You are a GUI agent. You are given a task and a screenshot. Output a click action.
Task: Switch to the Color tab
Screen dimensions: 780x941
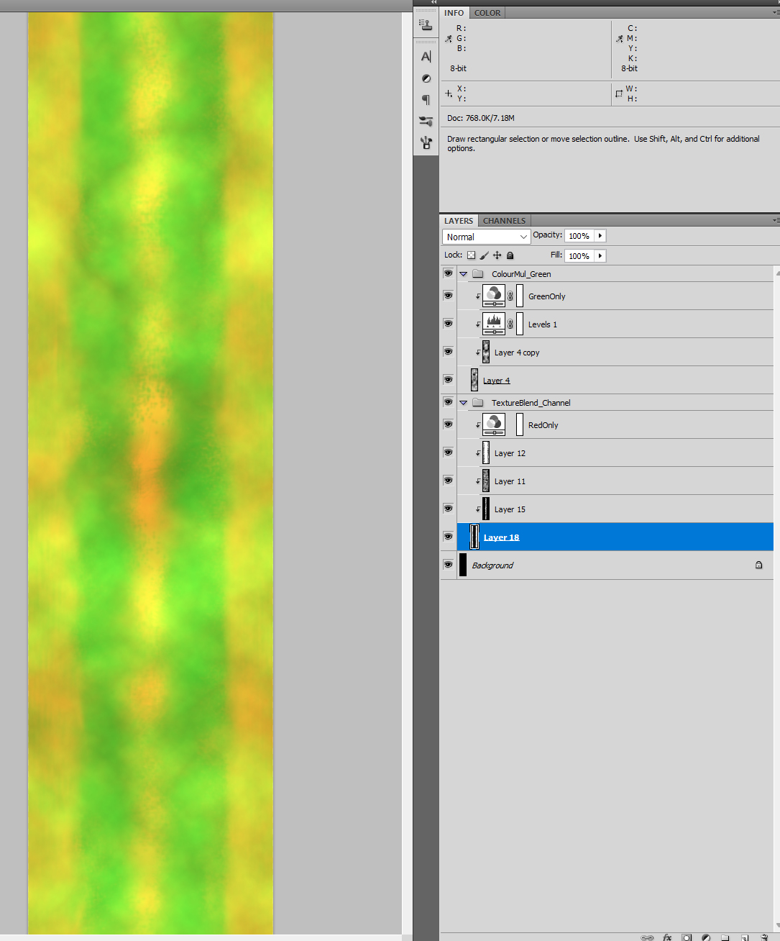487,13
